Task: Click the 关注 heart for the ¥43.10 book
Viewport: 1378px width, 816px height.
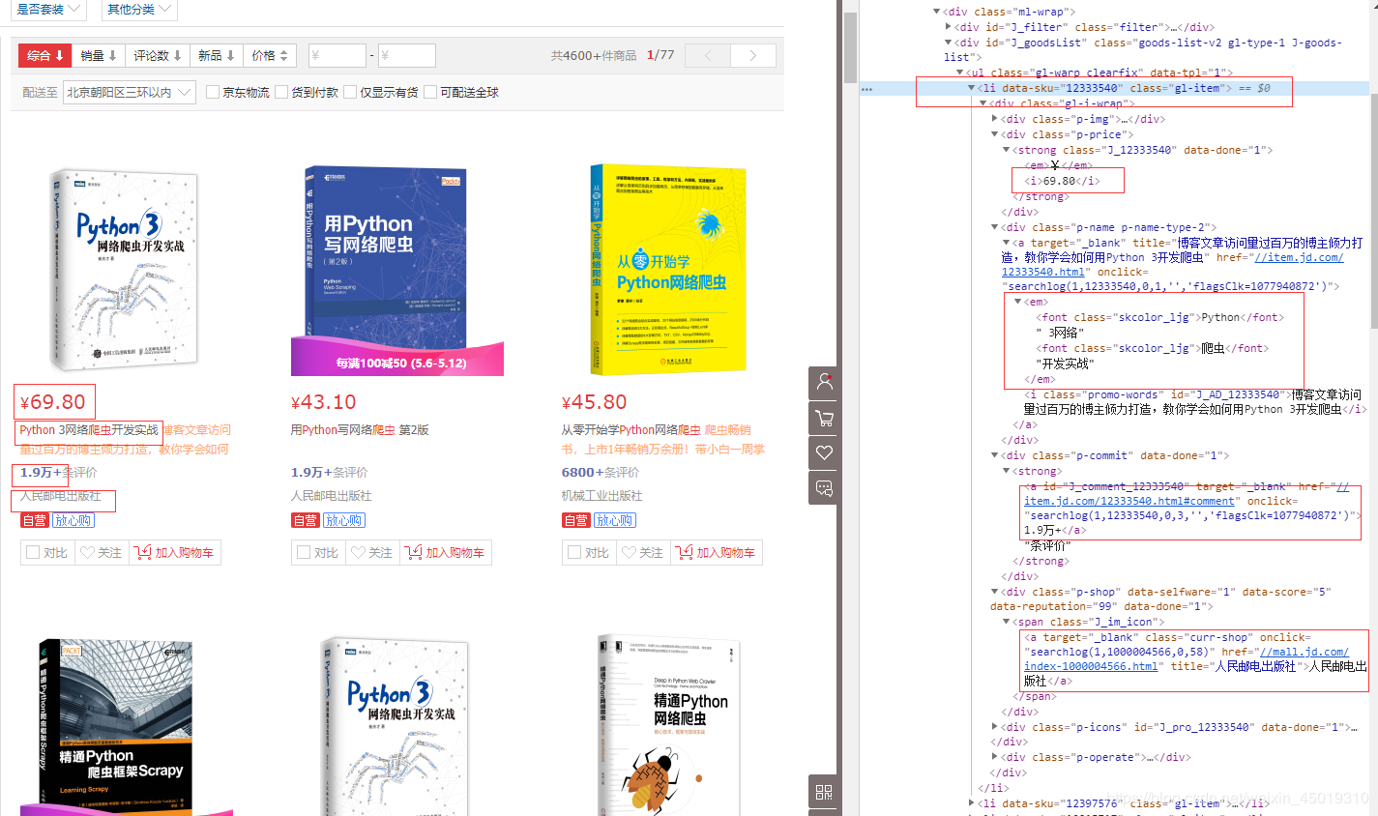Action: (371, 553)
